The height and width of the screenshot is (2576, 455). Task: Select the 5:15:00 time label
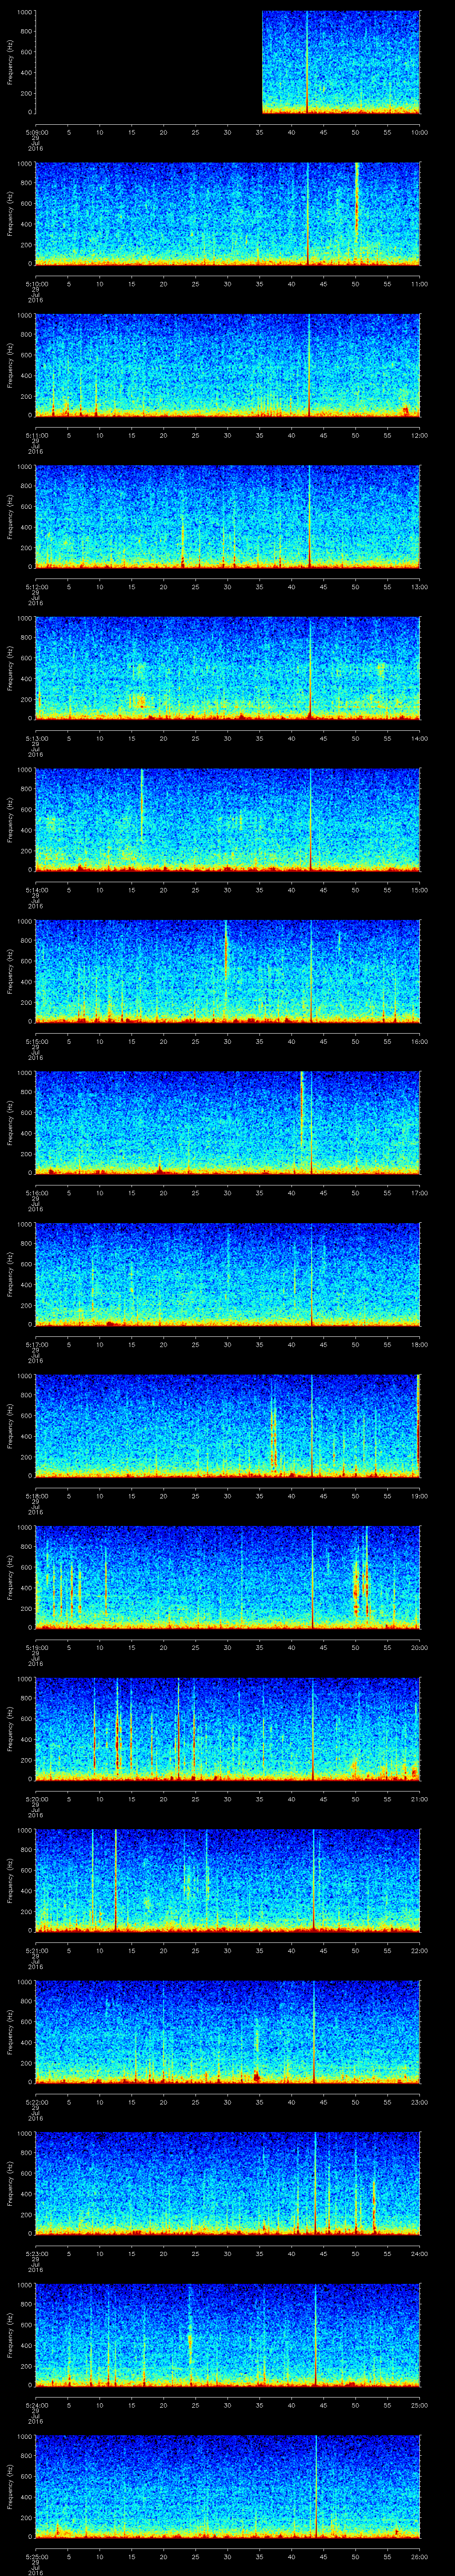36,1041
